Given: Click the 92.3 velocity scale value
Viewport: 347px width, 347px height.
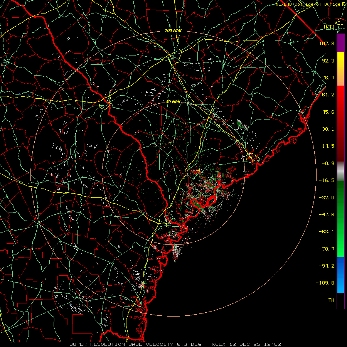Looking at the screenshot, I should pos(328,61).
